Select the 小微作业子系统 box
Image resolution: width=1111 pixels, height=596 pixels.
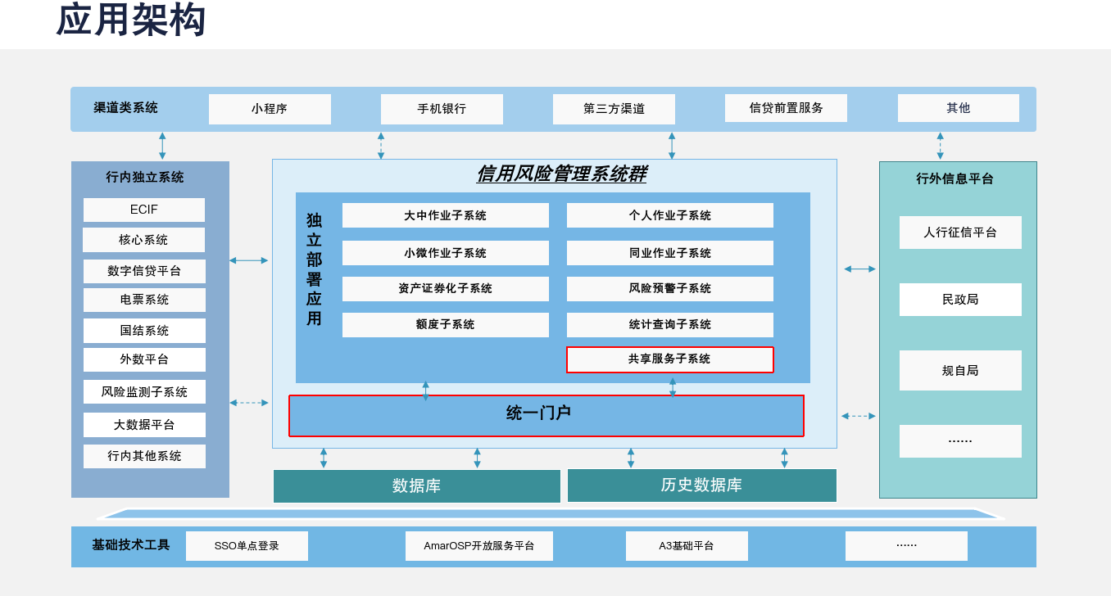pyautogui.click(x=446, y=253)
